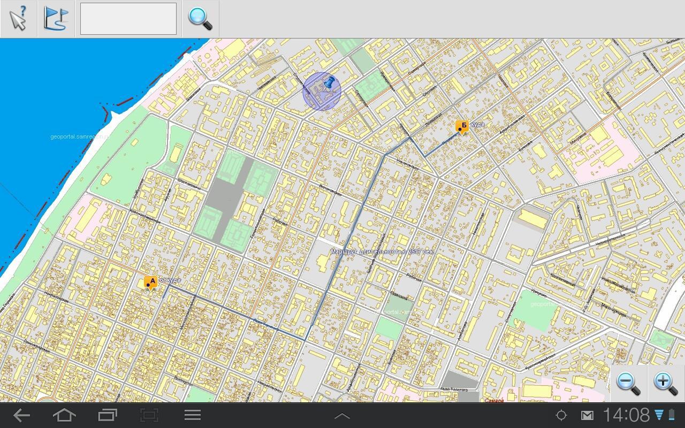Select the route start marker A

pos(150,282)
